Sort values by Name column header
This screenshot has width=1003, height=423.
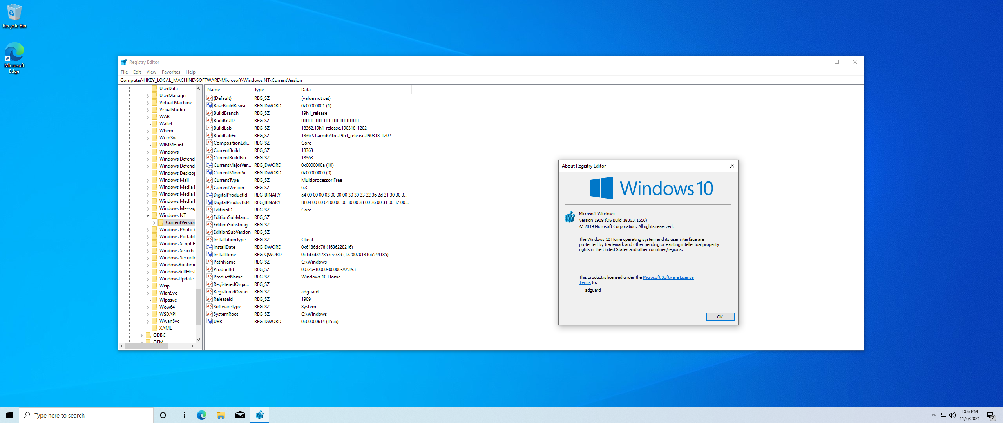point(228,90)
